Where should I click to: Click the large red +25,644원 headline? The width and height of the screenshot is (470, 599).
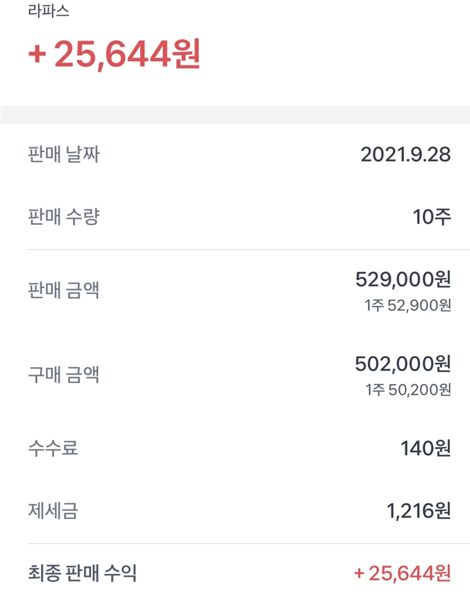click(x=114, y=54)
